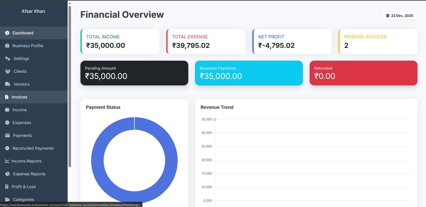
Task: Click the Vendors truck icon
Action: click(8, 84)
